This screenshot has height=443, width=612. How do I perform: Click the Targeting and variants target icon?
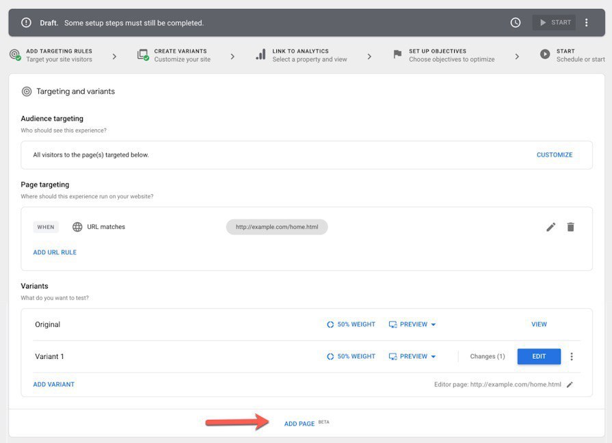pyautogui.click(x=27, y=92)
